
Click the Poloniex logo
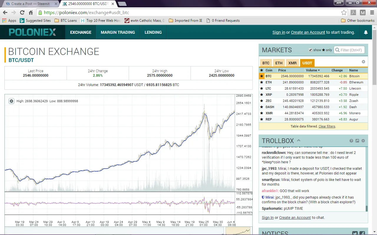click(x=32, y=32)
